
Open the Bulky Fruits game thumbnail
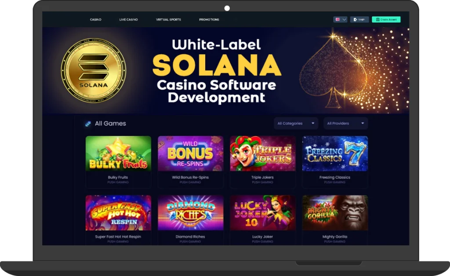click(118, 154)
